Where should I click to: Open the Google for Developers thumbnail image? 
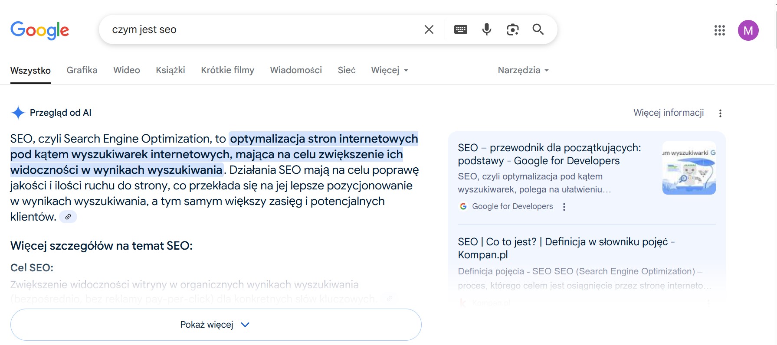(689, 168)
